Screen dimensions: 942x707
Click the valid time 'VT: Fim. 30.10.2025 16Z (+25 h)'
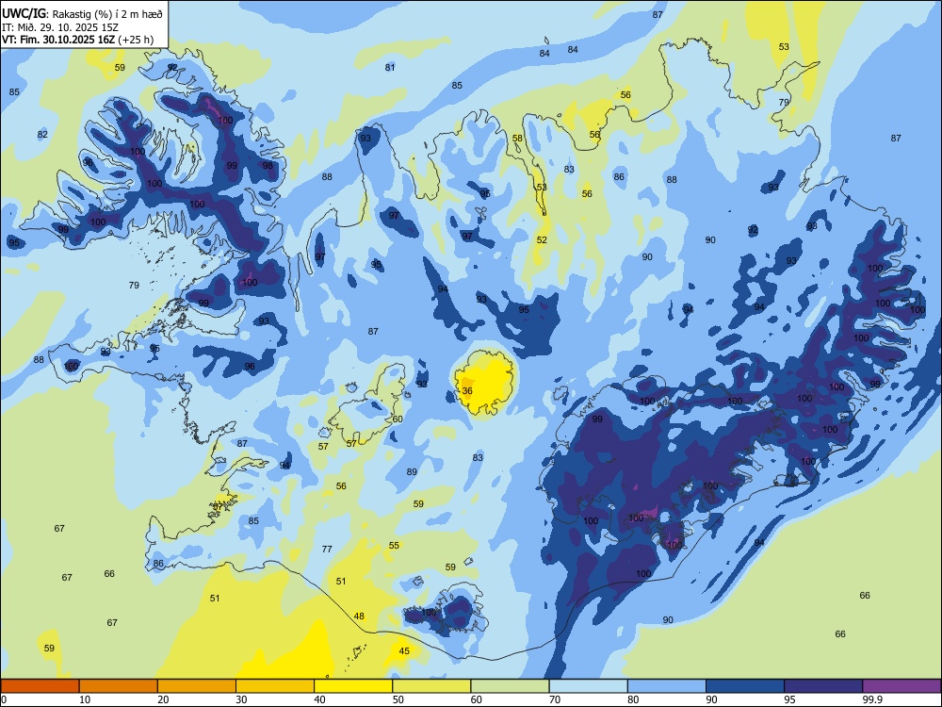coord(77,40)
